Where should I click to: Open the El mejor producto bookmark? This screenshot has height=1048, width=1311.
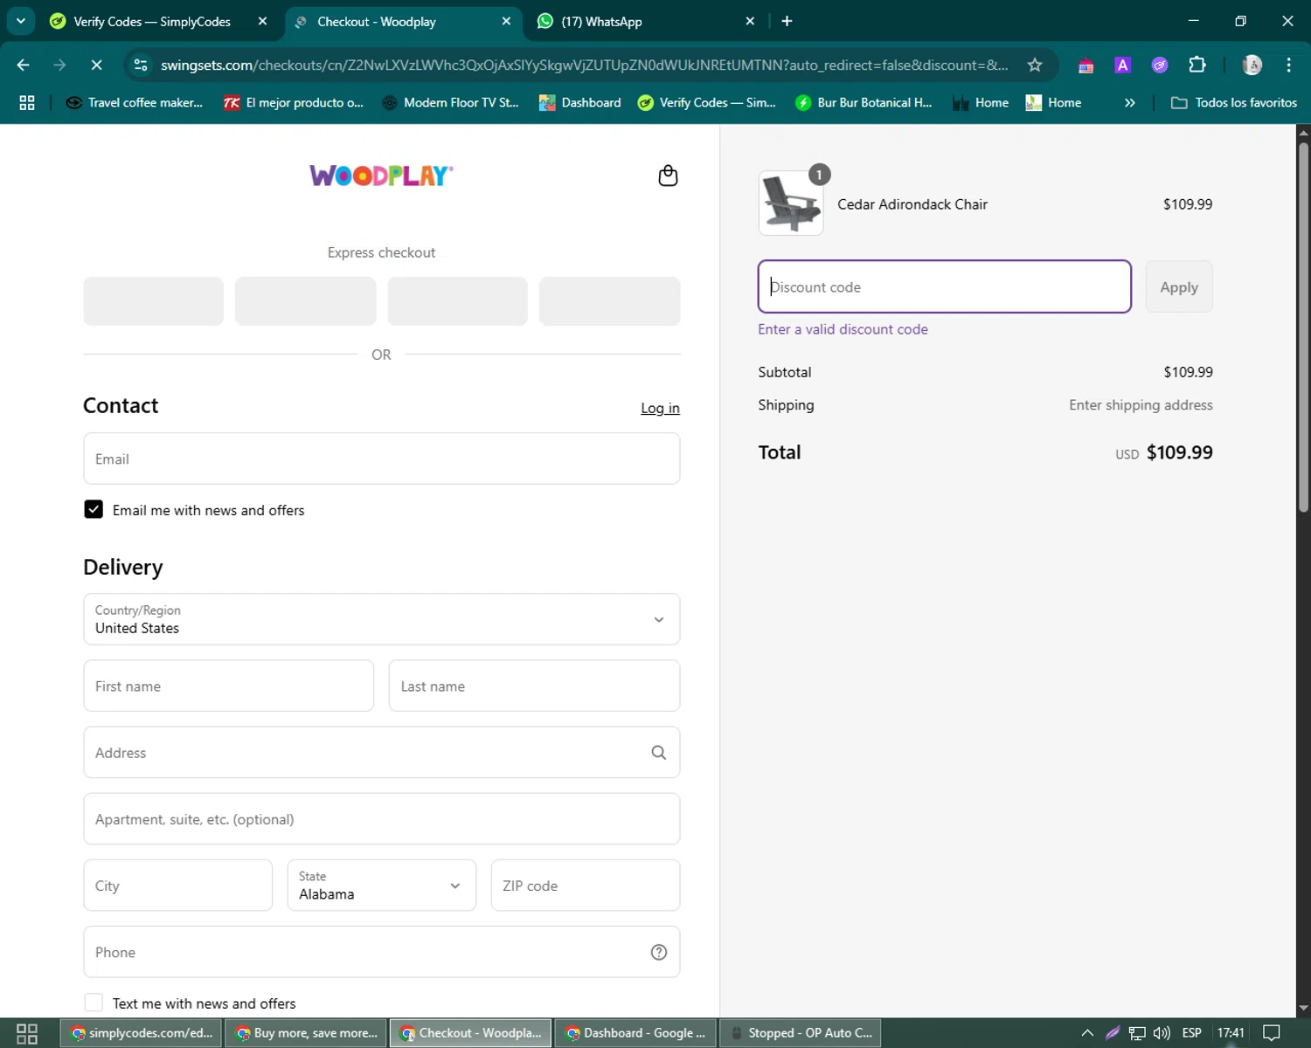(x=294, y=102)
